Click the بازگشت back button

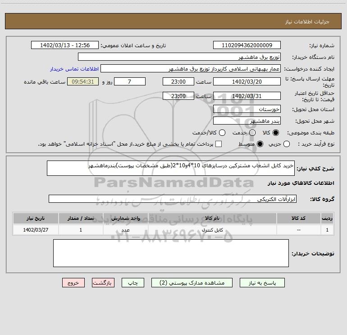point(103,283)
